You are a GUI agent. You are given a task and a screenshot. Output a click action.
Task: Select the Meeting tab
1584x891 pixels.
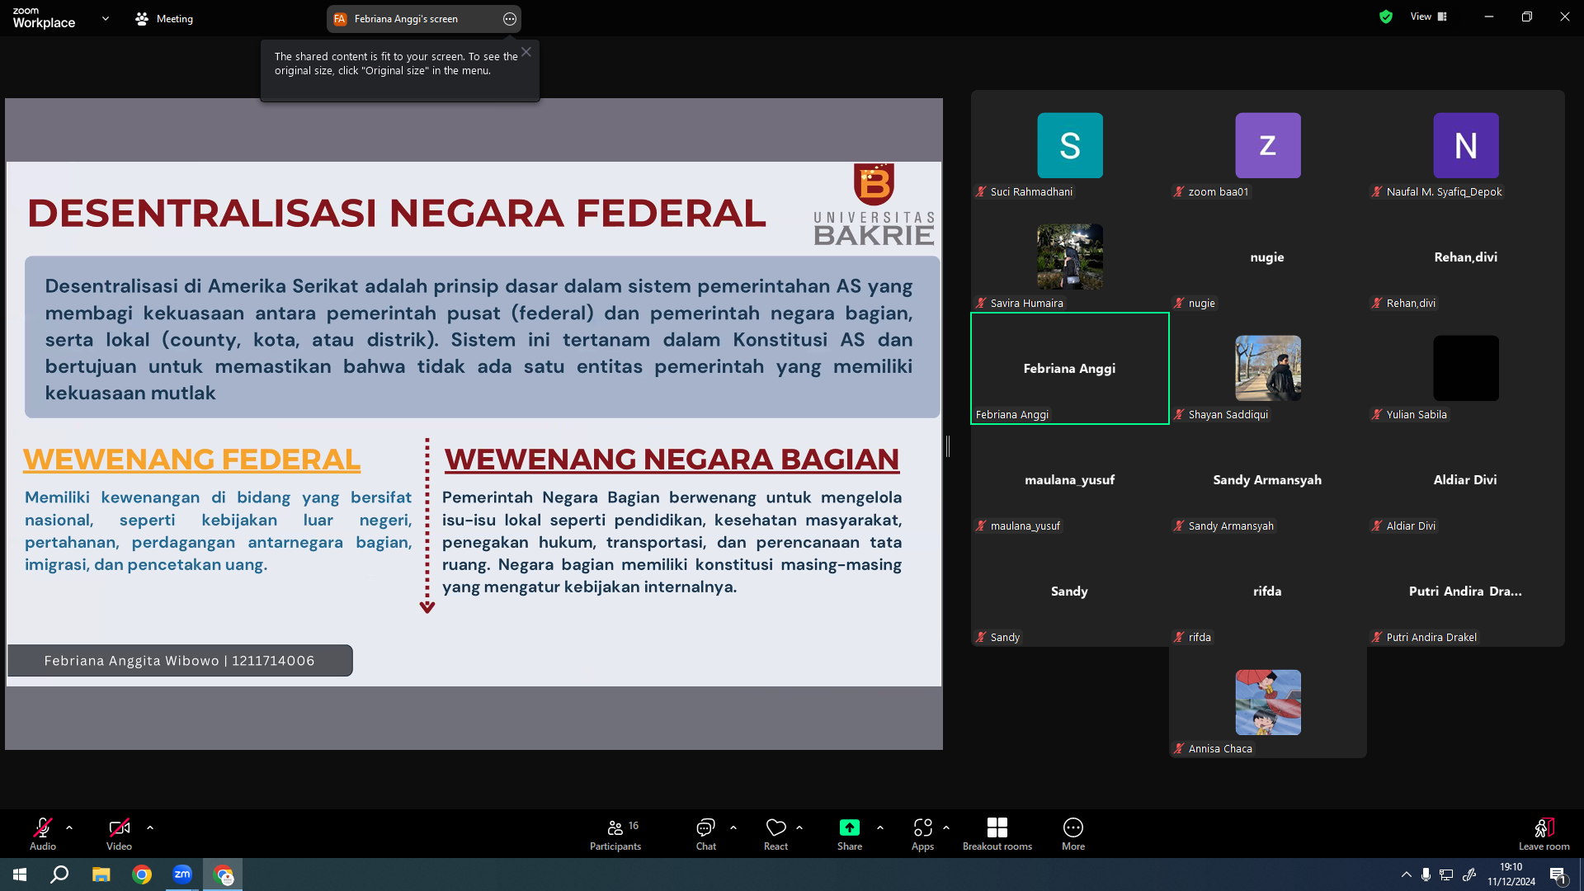pos(164,18)
